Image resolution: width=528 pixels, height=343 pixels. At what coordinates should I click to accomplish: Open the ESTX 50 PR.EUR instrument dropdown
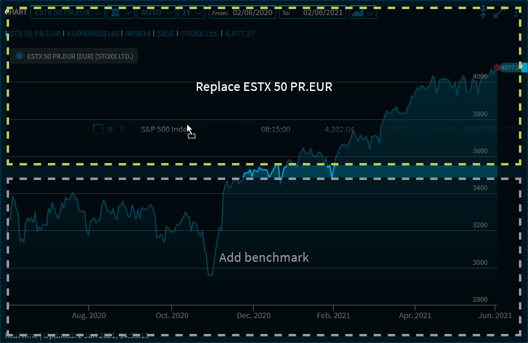67,13
